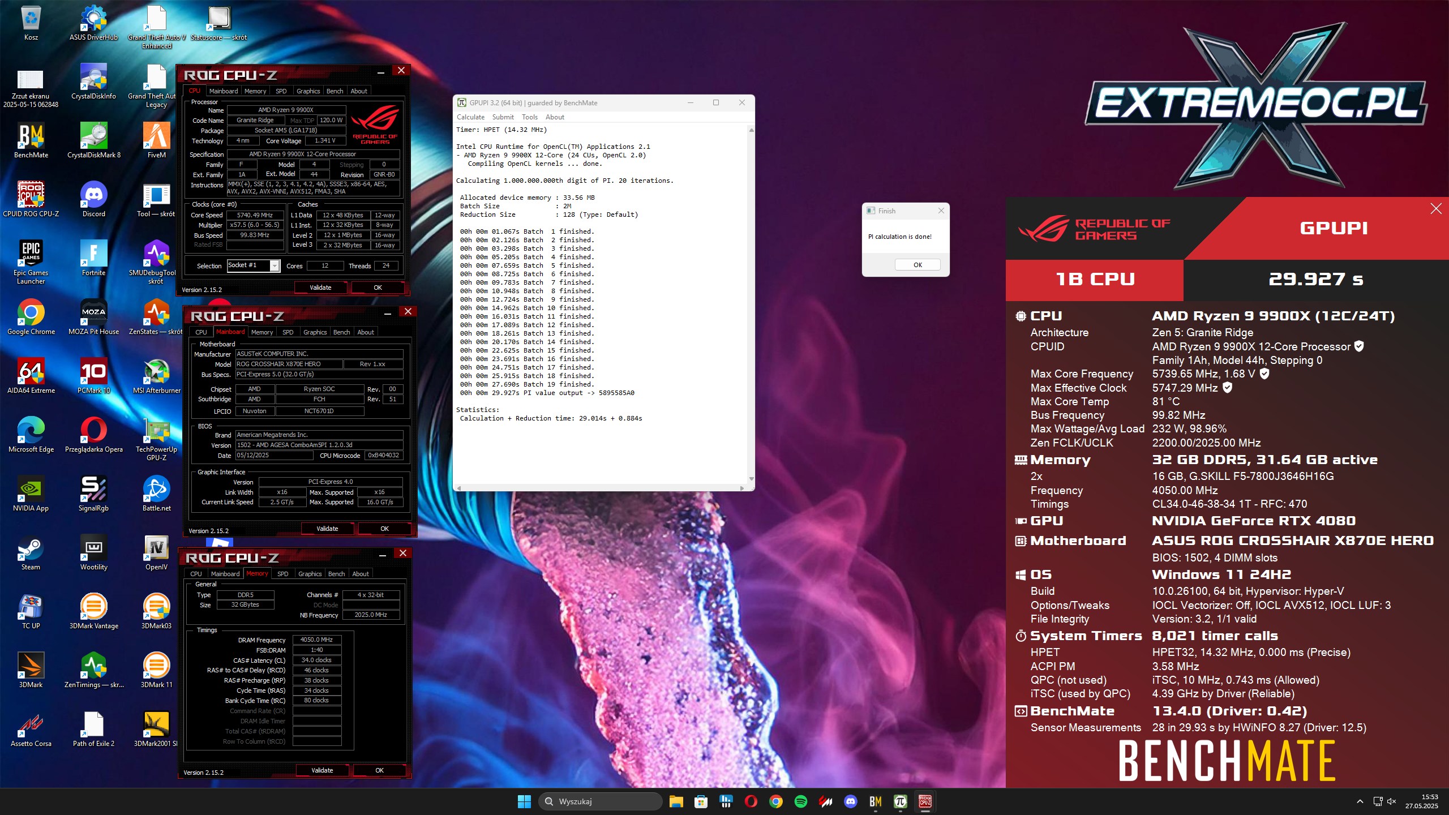
Task: Open the Tools menu in GPUPI
Action: pos(530,117)
